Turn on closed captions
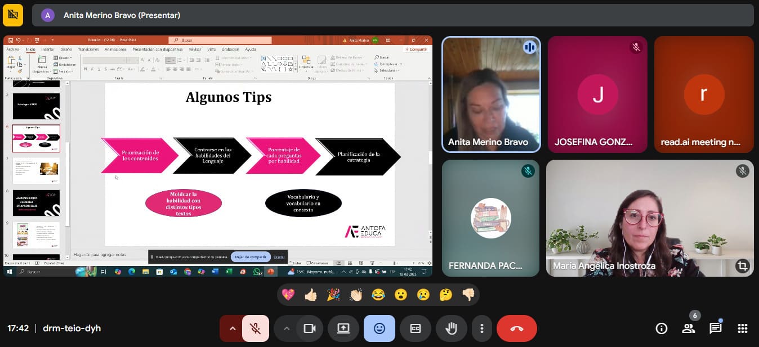Screen dimensions: 759x347 pyautogui.click(x=416, y=328)
